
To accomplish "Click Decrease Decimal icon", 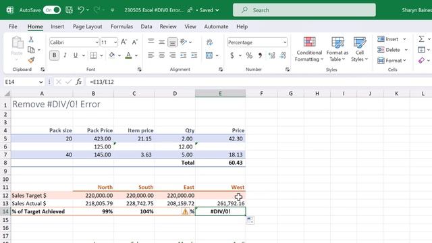I will point(283,55).
